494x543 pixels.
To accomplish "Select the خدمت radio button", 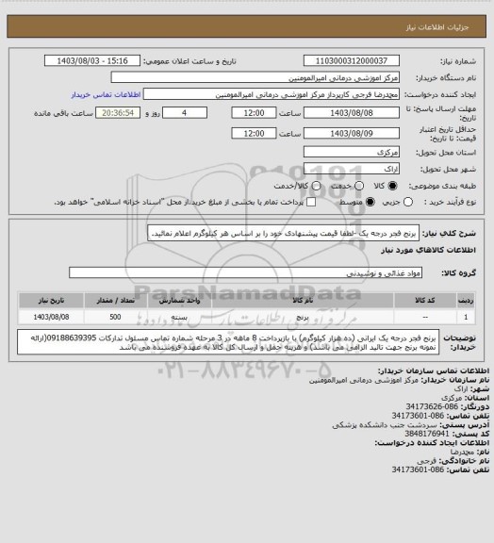I will 359,186.
